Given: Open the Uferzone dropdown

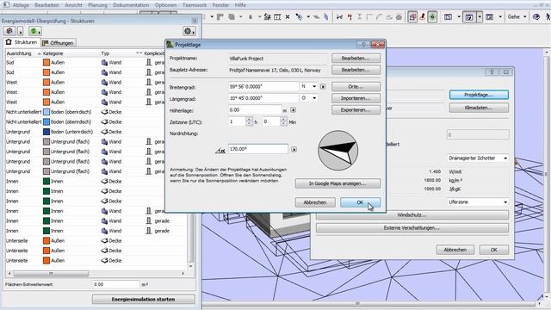Looking at the screenshot, I should [x=478, y=202].
